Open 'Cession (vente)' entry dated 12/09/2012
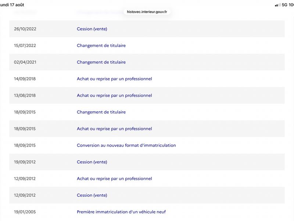Image resolution: width=294 pixels, height=221 pixels. tap(92, 195)
